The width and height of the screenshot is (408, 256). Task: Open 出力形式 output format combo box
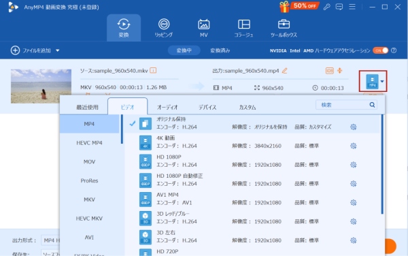coord(51,240)
